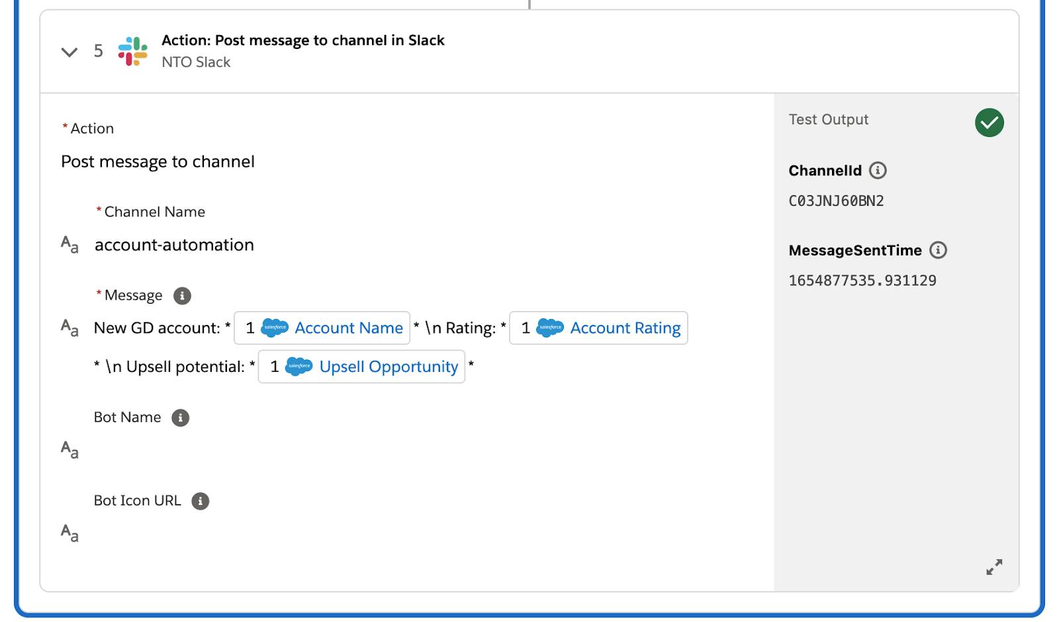
Task: Click the '\n Upsell potential:' message text
Action: (x=175, y=367)
